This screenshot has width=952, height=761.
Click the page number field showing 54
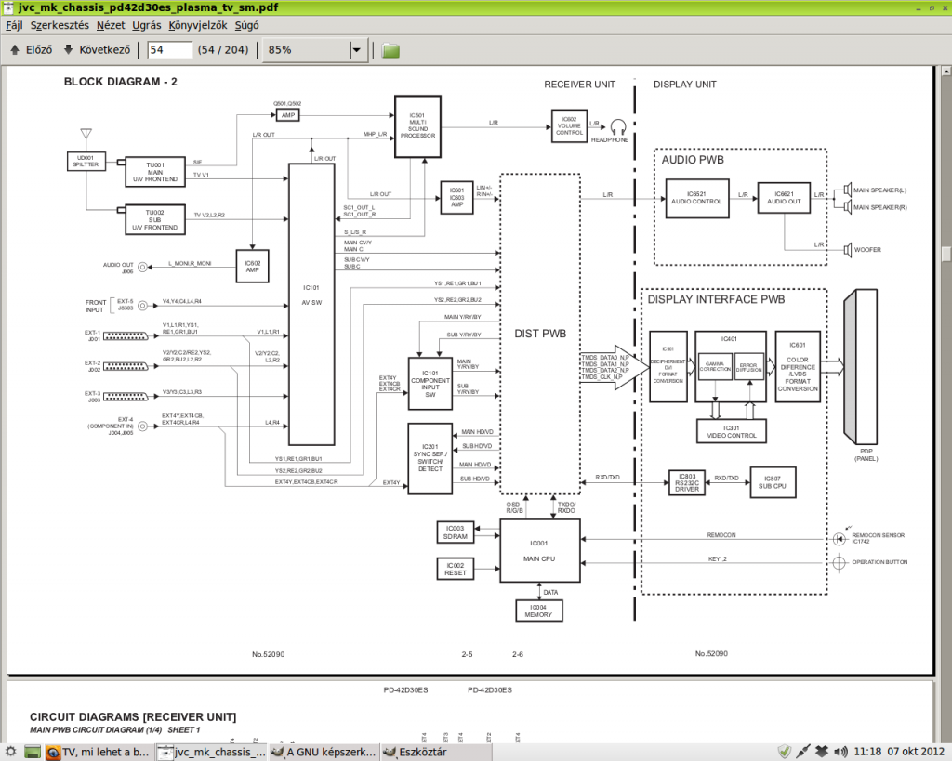170,50
